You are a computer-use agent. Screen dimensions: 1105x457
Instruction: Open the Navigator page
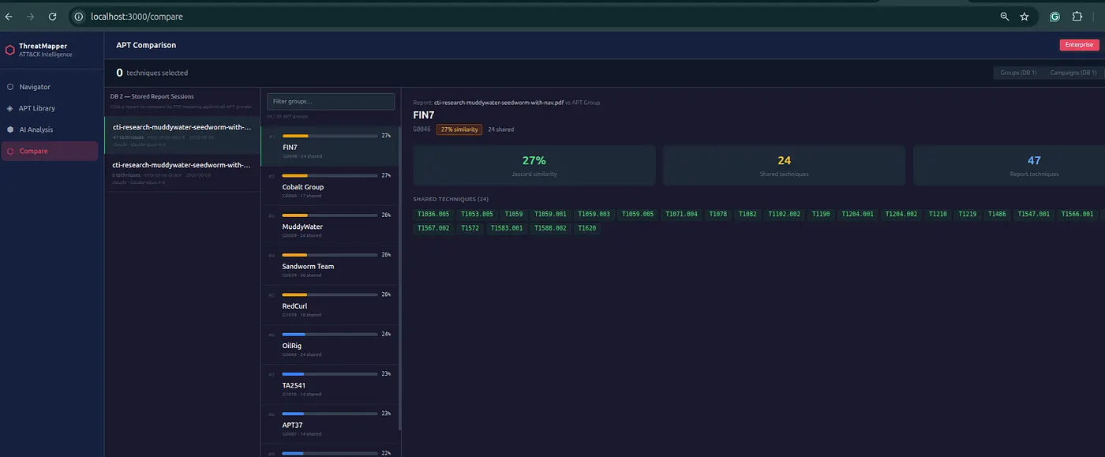pos(50,87)
